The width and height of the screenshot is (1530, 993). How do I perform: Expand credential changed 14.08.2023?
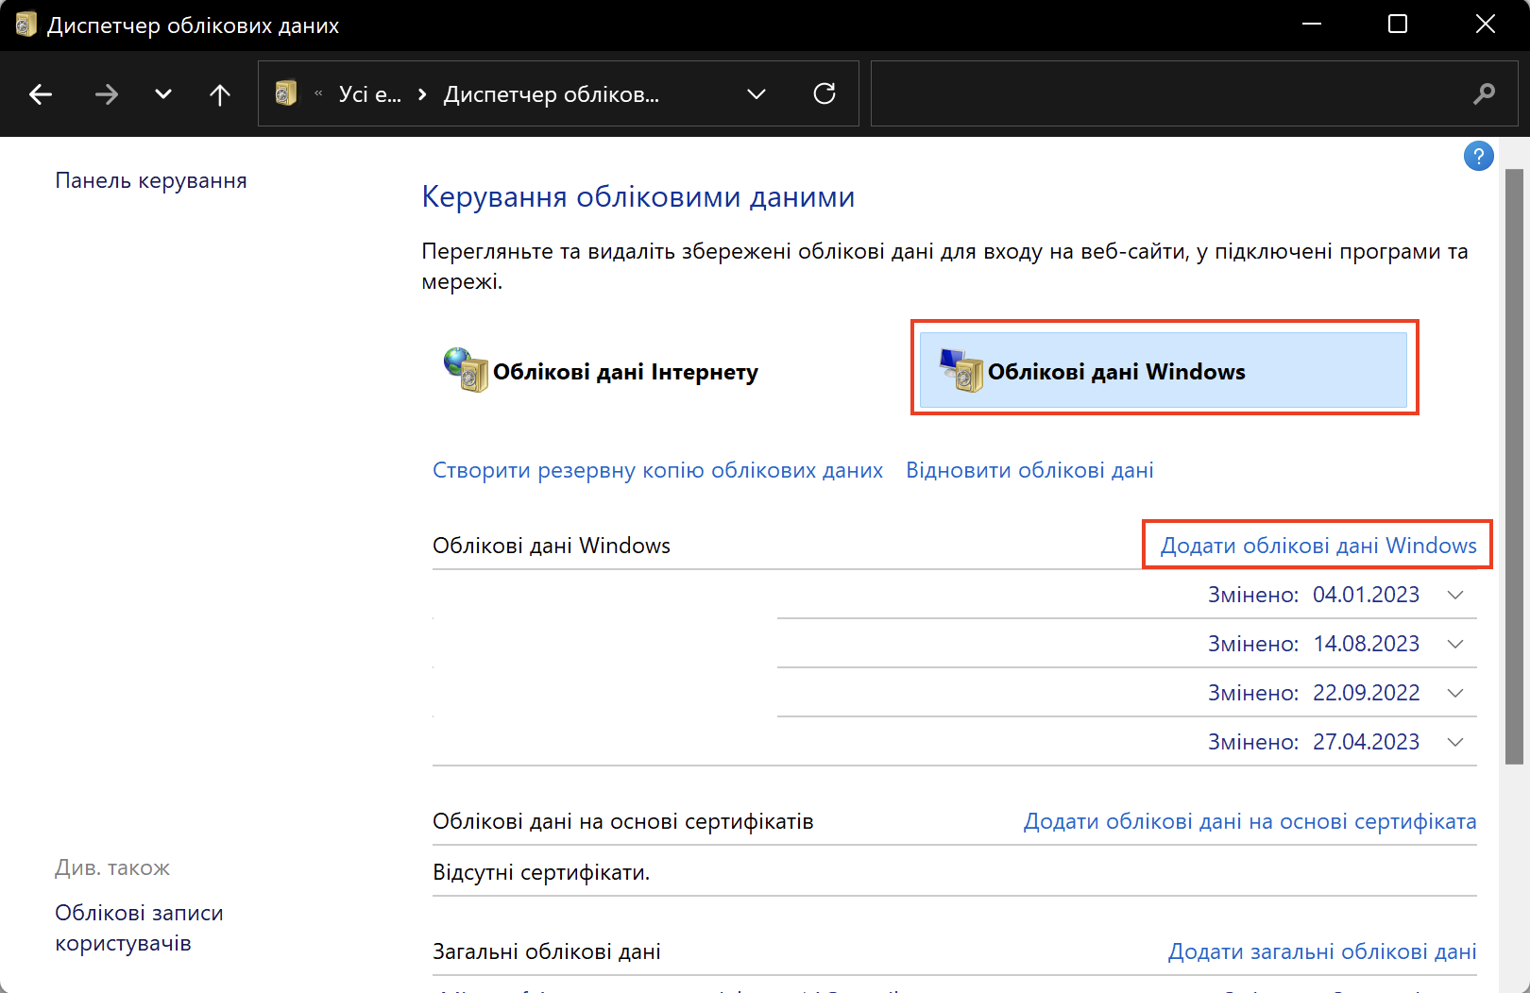(x=1455, y=644)
